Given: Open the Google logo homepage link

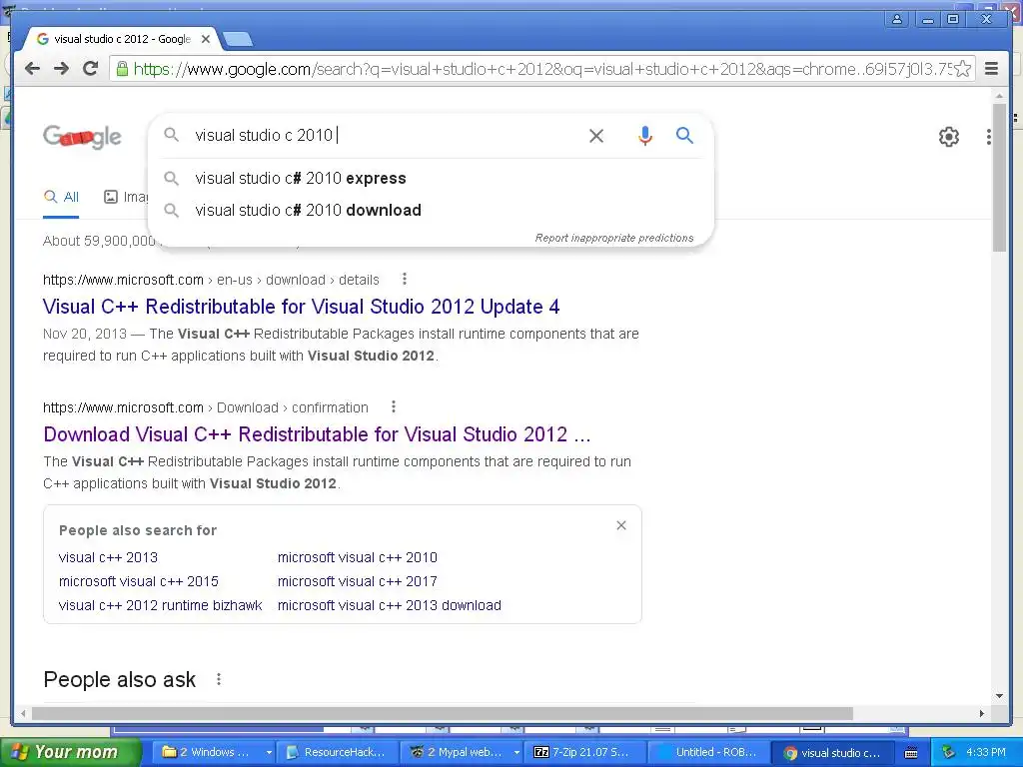Looking at the screenshot, I should 82,137.
